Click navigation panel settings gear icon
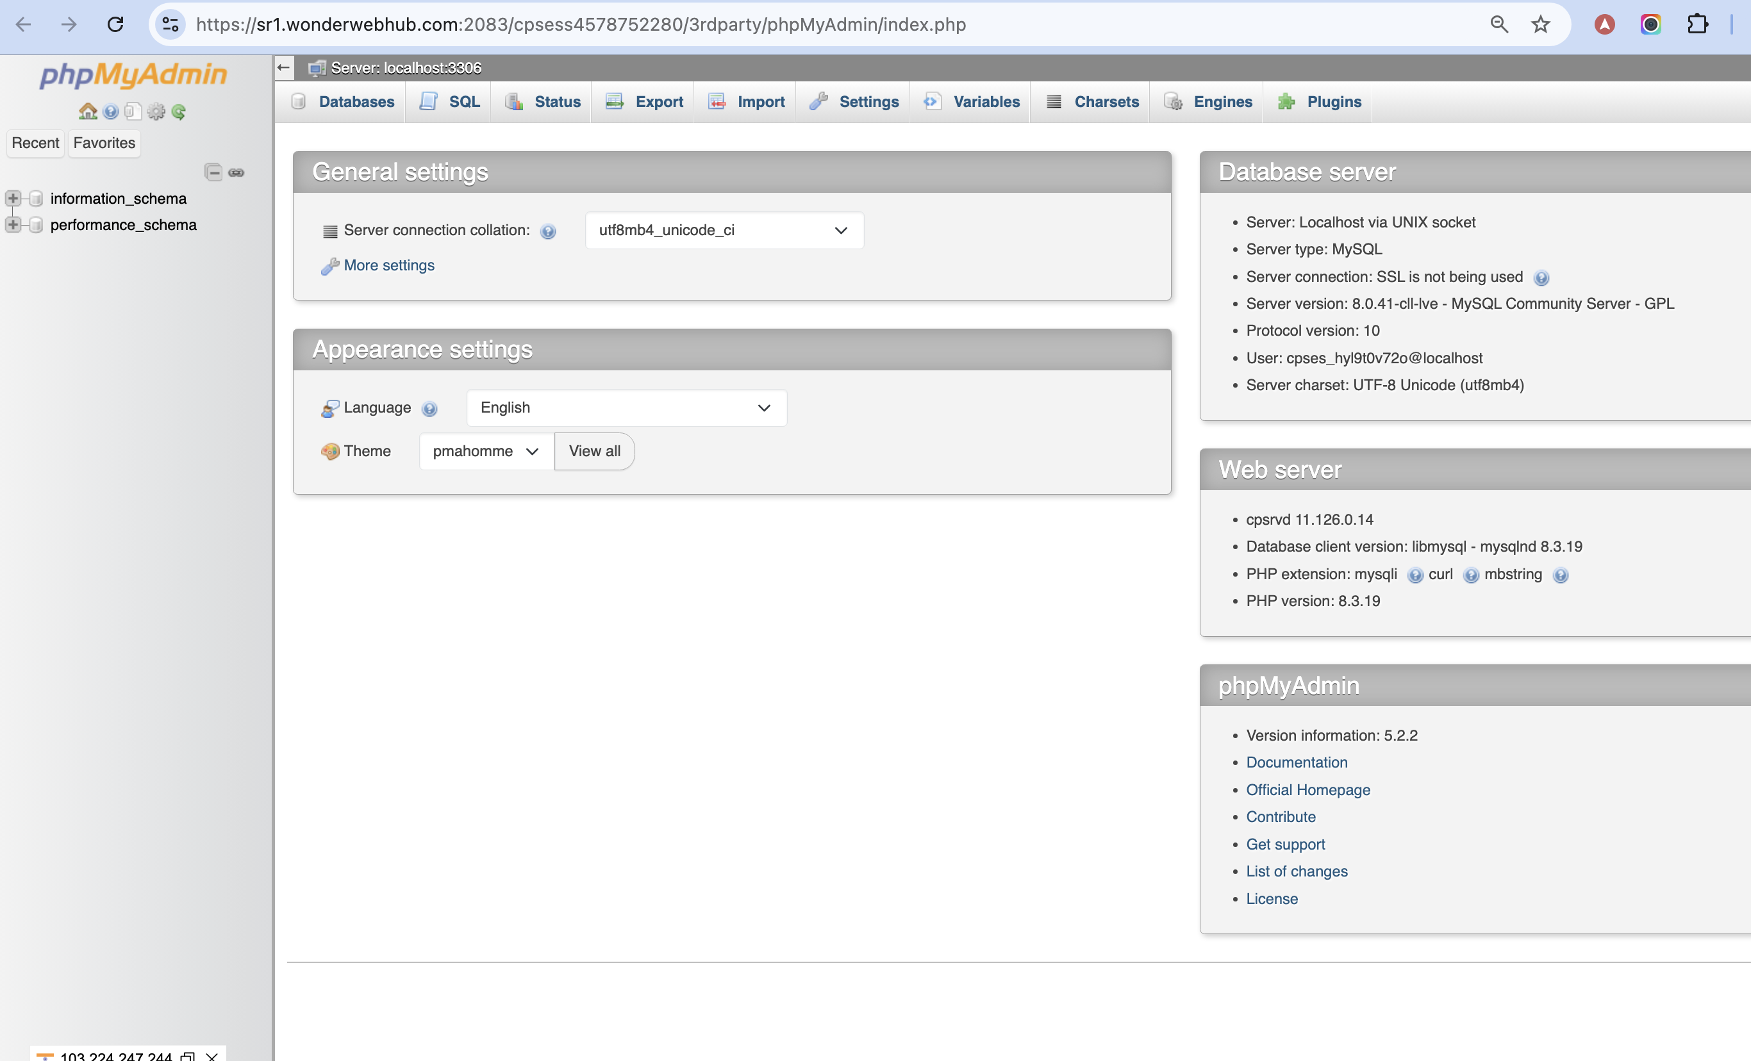Viewport: 1751px width, 1061px height. [156, 111]
